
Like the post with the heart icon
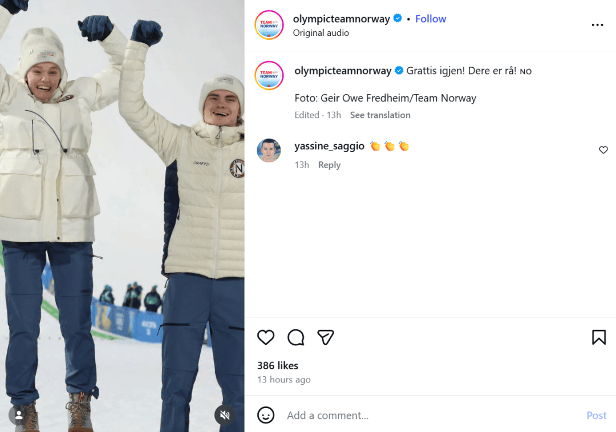[x=266, y=337]
